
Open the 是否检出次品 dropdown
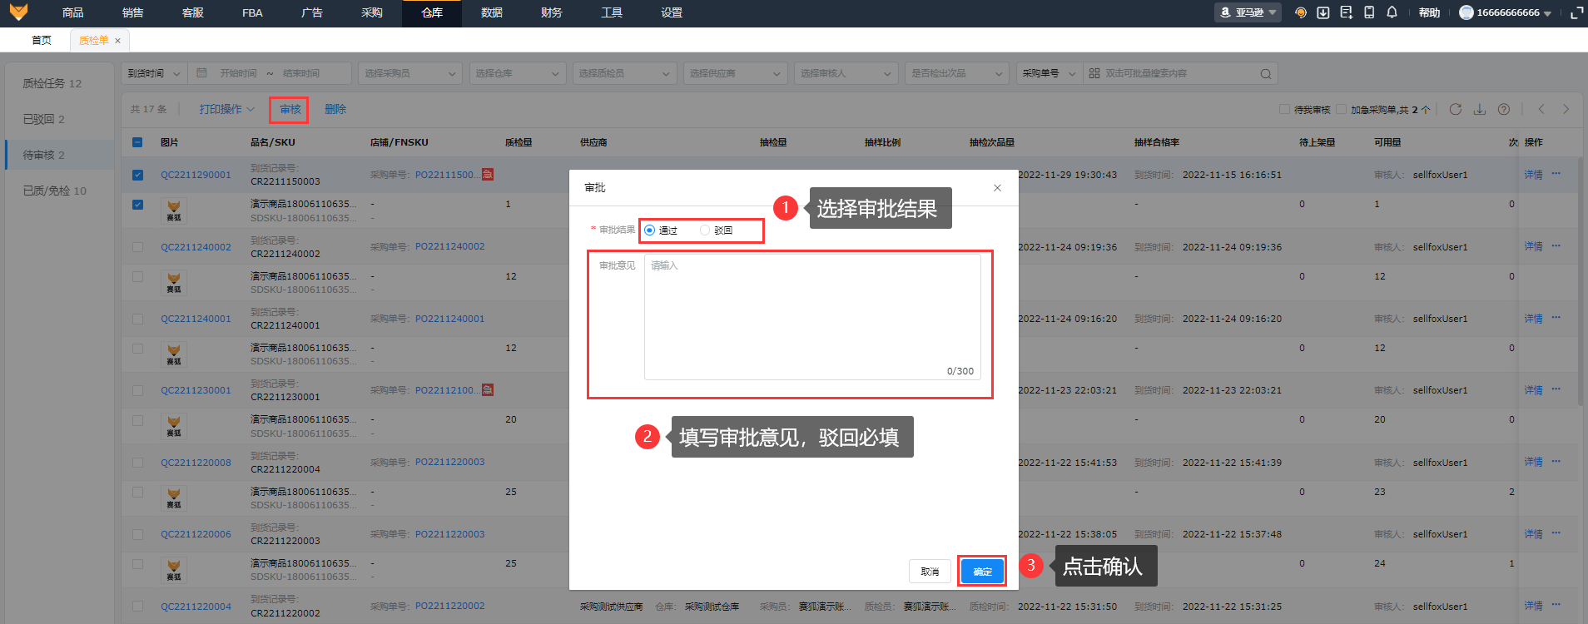tap(957, 73)
